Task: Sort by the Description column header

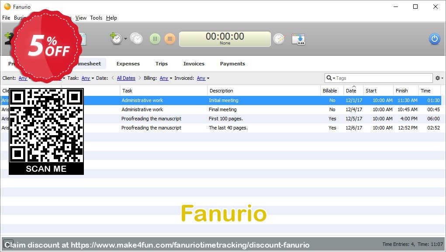Action: tap(264, 91)
